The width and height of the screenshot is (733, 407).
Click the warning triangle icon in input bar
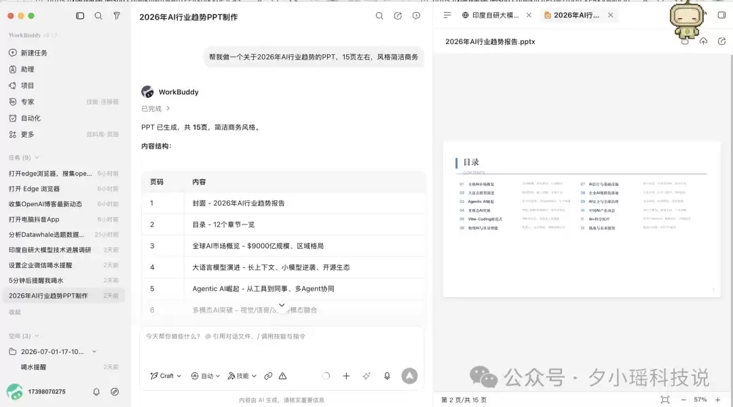pyautogui.click(x=283, y=376)
